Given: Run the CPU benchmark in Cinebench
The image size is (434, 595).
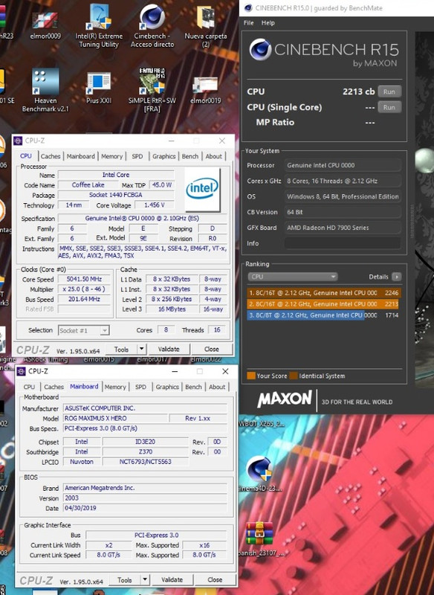Looking at the screenshot, I should point(389,91).
